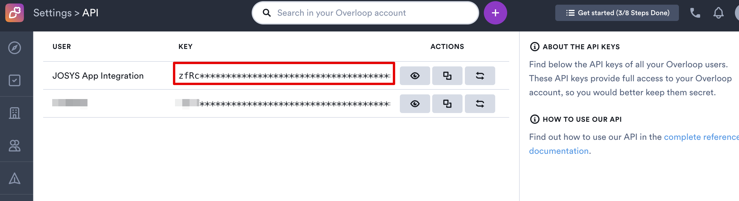Click the Overloop logo icon
The image size is (739, 201).
15,13
